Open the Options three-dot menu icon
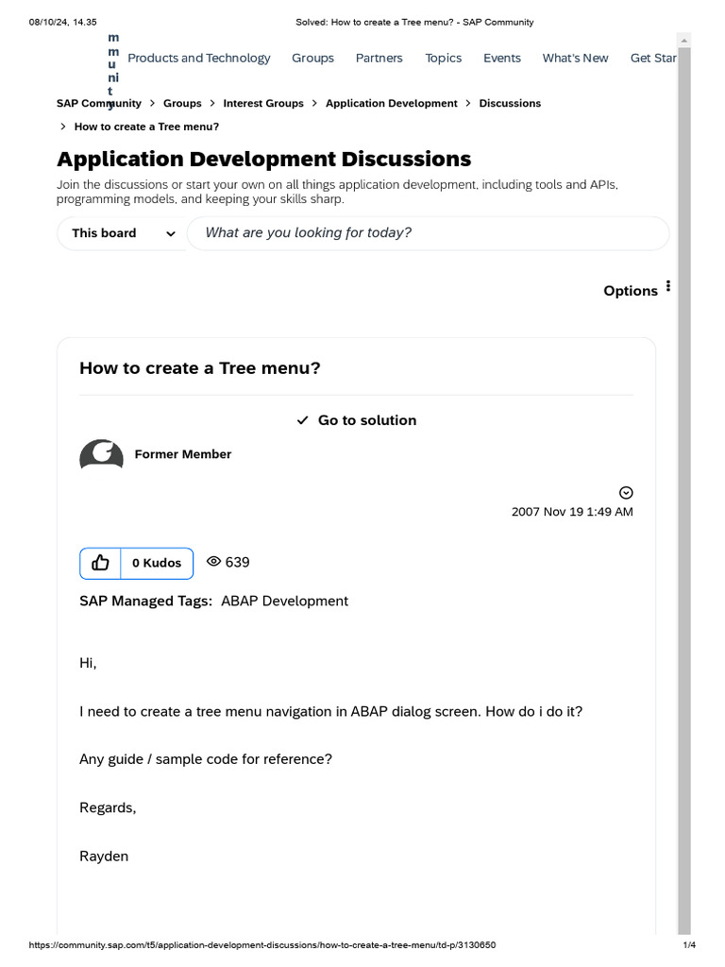Viewport: 725px width, 967px height. tap(668, 286)
